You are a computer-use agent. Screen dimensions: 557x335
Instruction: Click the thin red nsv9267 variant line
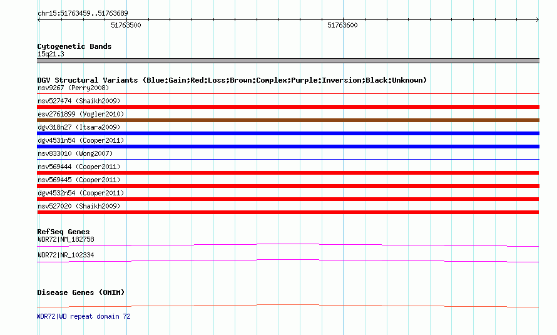tap(288, 93)
